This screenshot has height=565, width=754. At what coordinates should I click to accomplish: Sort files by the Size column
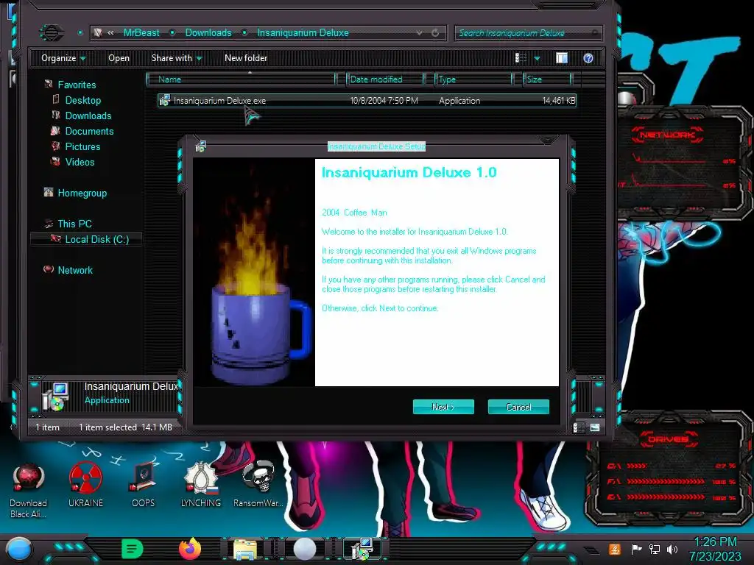click(547, 79)
